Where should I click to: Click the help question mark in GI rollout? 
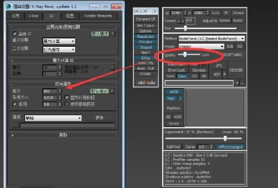pyautogui.click(x=113, y=34)
